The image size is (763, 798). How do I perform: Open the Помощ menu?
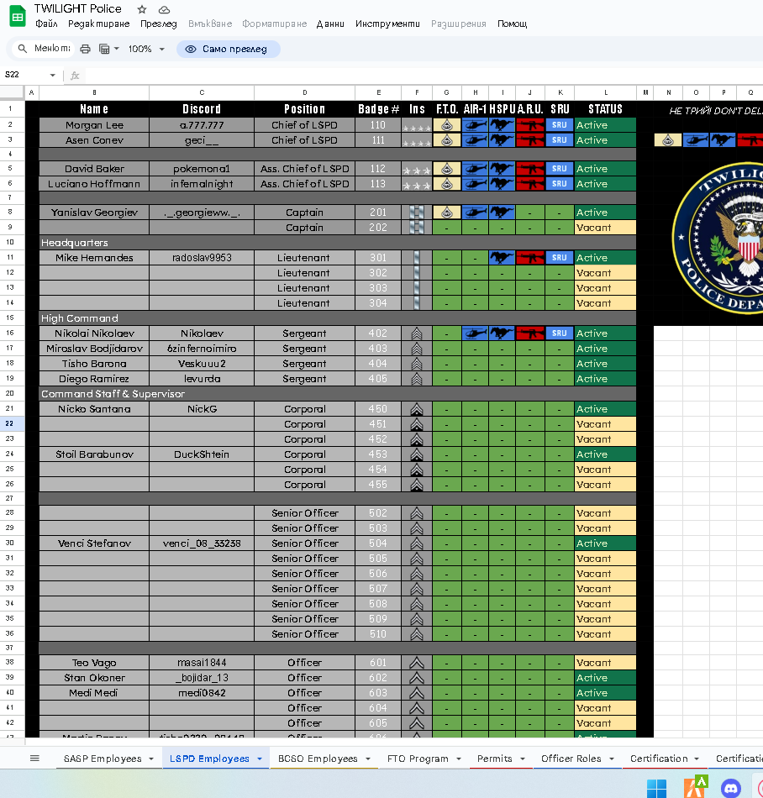512,24
